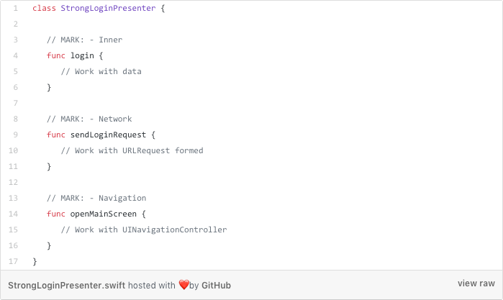Screen dimensions: 503x300
Task: Select line number 17
Action: tap(13, 261)
